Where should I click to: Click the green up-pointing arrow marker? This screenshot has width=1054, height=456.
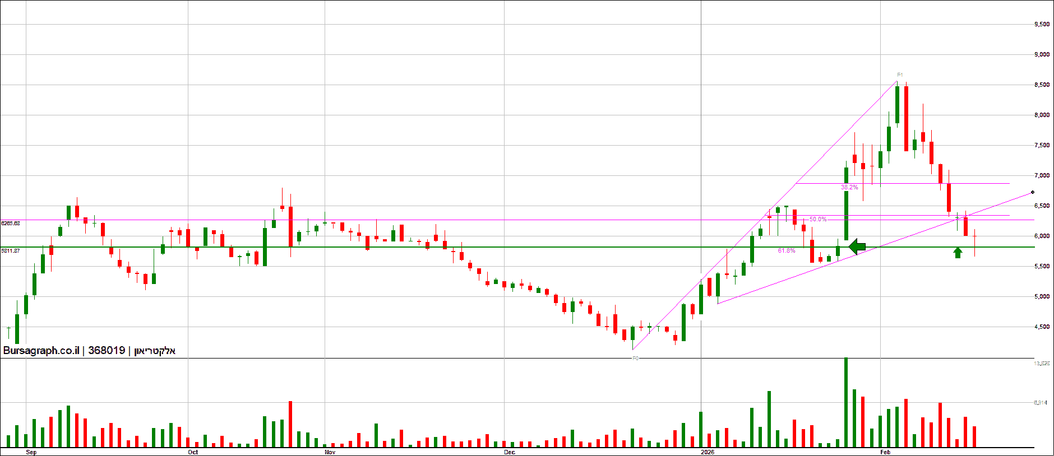coord(958,253)
